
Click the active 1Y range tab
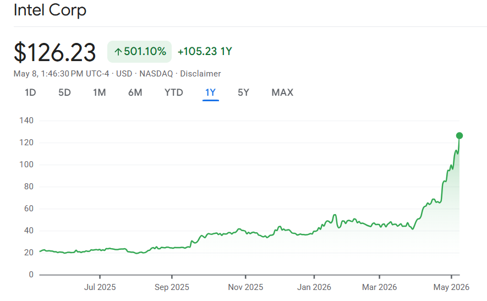coord(211,92)
